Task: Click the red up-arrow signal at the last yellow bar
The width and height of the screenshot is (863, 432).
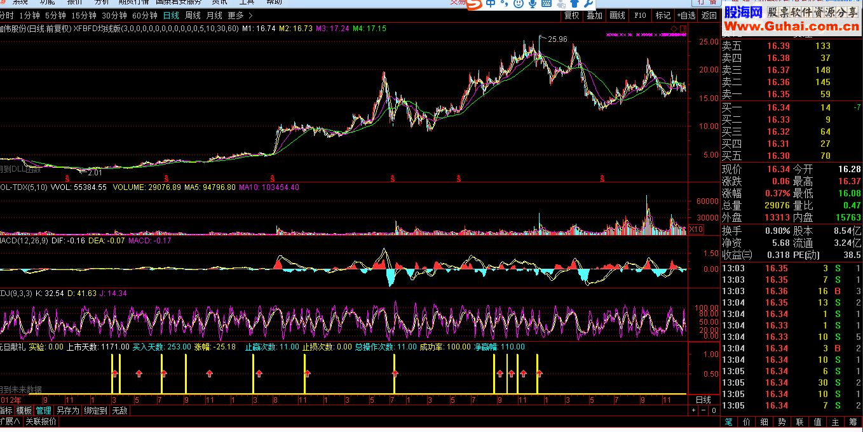Action: coord(540,373)
